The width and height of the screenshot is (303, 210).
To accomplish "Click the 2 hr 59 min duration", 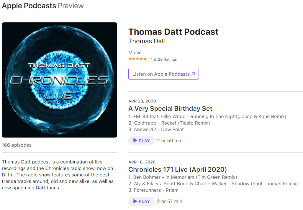I will 170,140.
